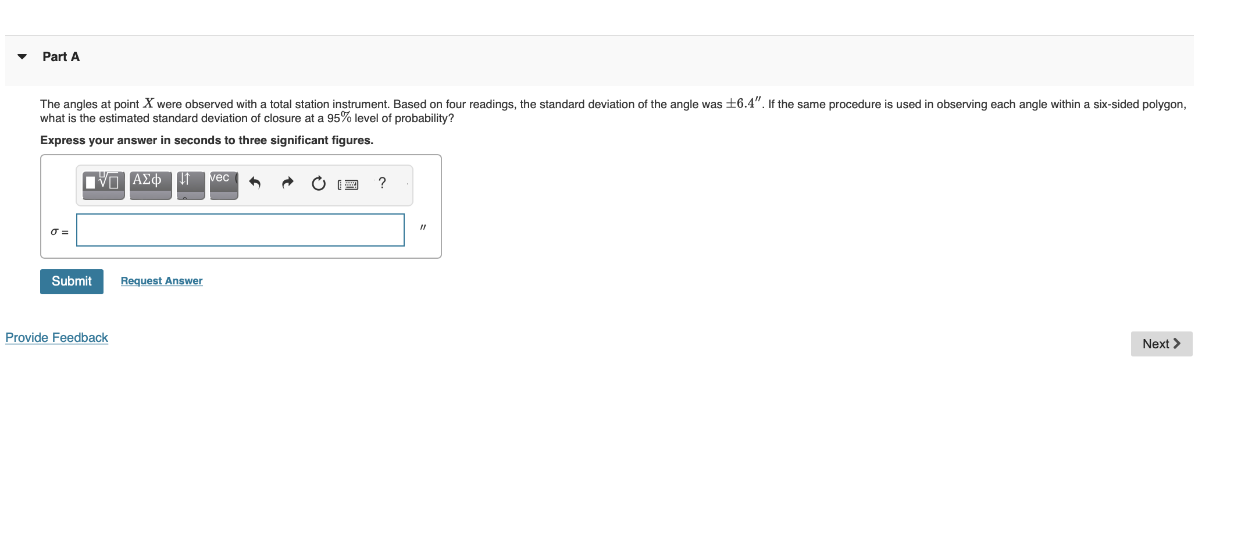Viewport: 1234px width, 553px height.
Task: Open the Greek letters dropdown menu
Action: click(x=149, y=196)
